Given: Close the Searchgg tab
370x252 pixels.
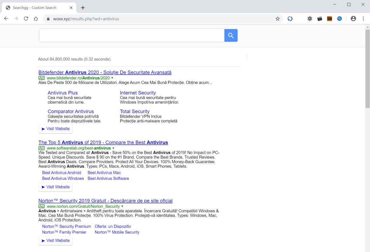Looking at the screenshot, I should (x=71, y=8).
